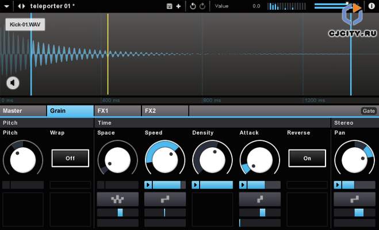Click the Speed modulation step icon
Image resolution: width=379 pixels, height=230 pixels.
click(x=164, y=199)
